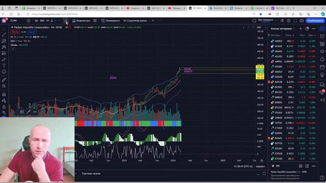The height and width of the screenshot is (183, 326).
Task: Select the trend line drawing tool
Action: pos(4,35)
